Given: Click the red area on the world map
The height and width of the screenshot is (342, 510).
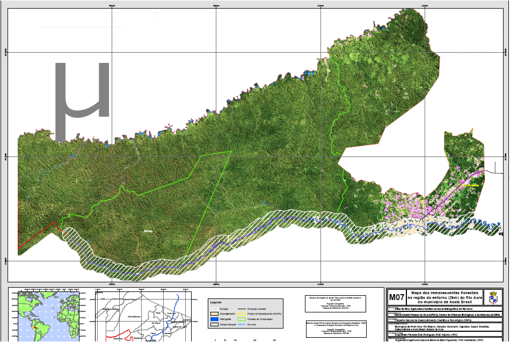Looking at the screenshot, I should point(36,327).
